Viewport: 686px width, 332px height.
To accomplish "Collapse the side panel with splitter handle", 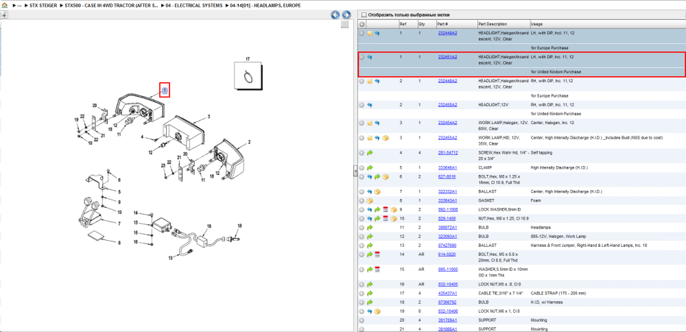I will [355, 172].
